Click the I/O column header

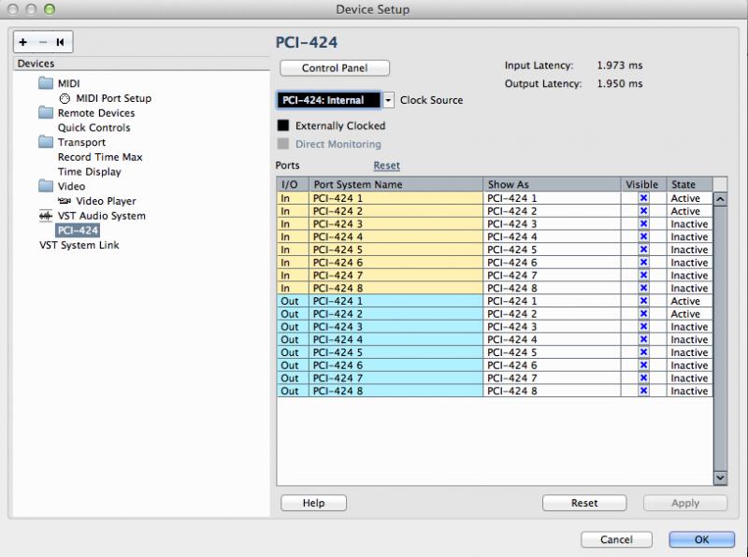[293, 184]
